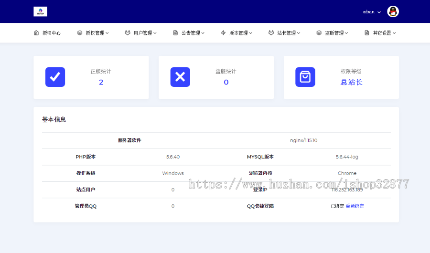The height and width of the screenshot is (253, 430).
Task: Open the 用户管理 menu
Action: (x=140, y=33)
